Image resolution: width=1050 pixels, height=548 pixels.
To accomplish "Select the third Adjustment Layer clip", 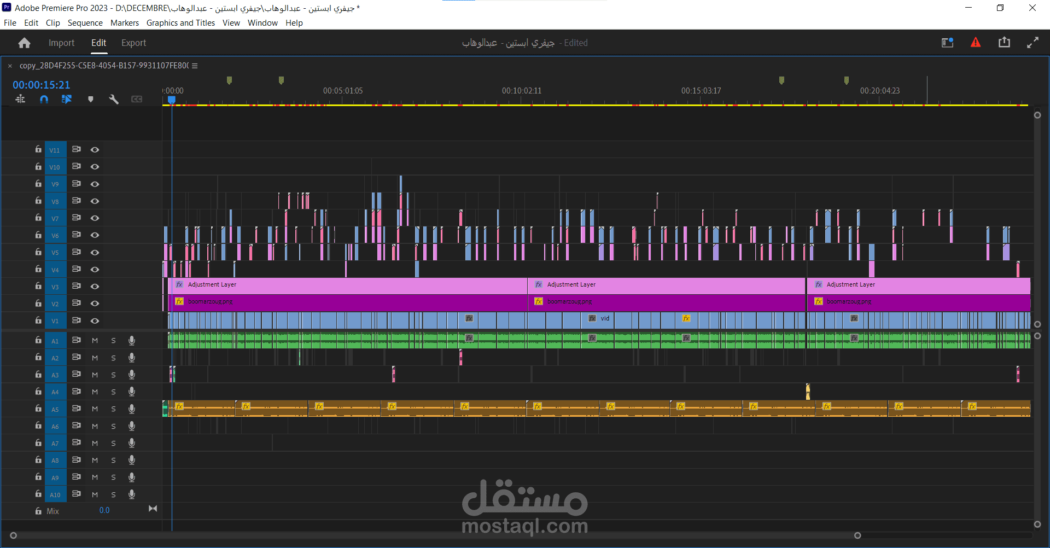I will click(x=919, y=285).
